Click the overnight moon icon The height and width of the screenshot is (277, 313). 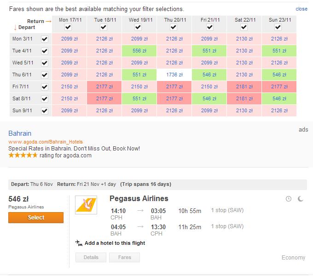[301, 199]
